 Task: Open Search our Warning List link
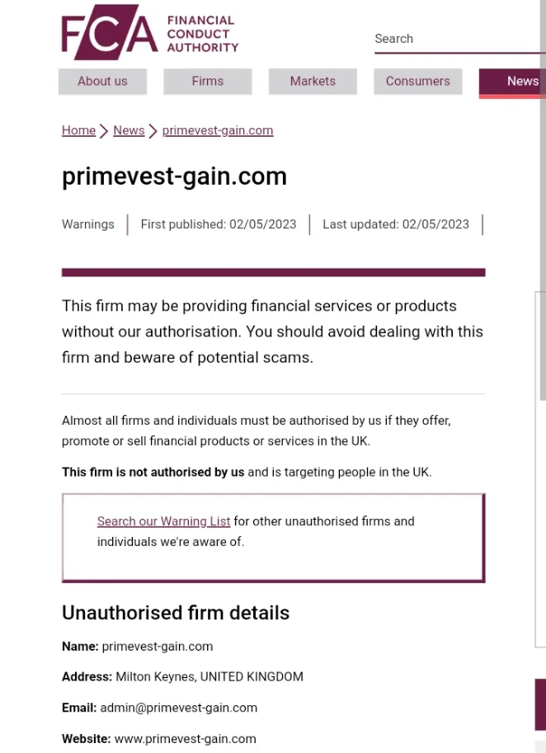[164, 521]
